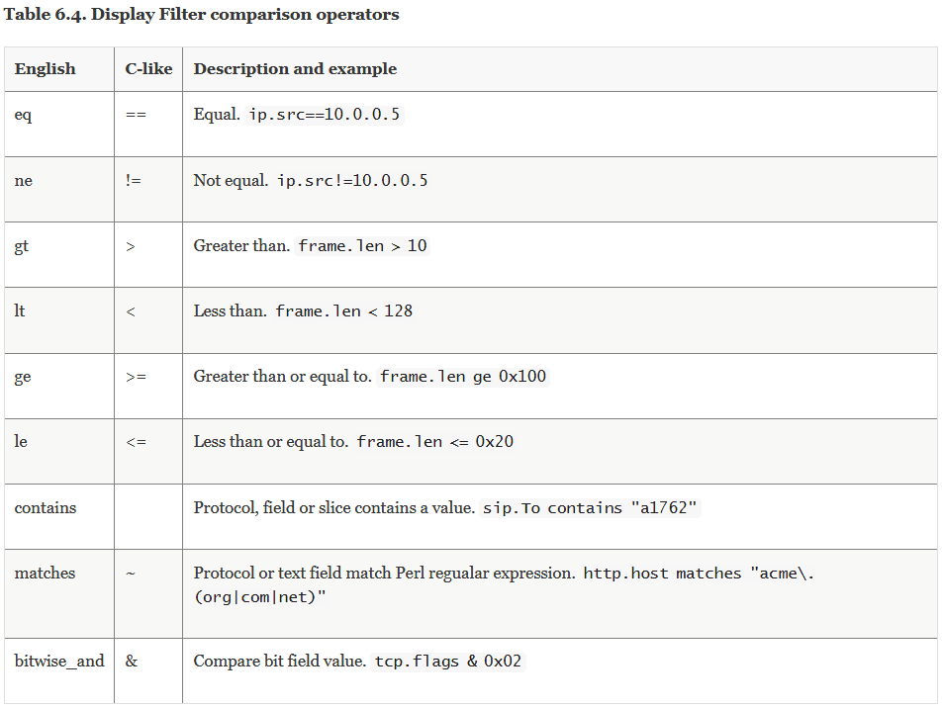Image resolution: width=943 pixels, height=708 pixels.
Task: Select the "matches" operator cell
Action: point(45,574)
